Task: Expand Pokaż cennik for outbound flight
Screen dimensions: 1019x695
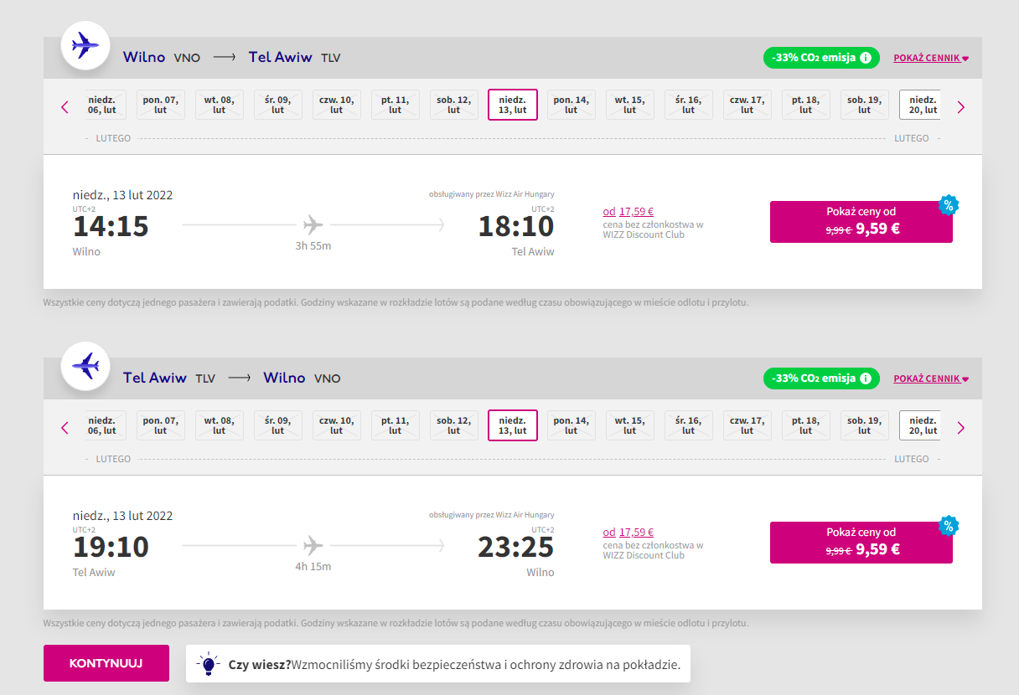Action: pos(931,59)
